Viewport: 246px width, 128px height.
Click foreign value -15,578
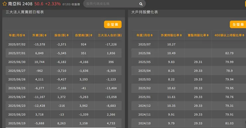(39, 44)
